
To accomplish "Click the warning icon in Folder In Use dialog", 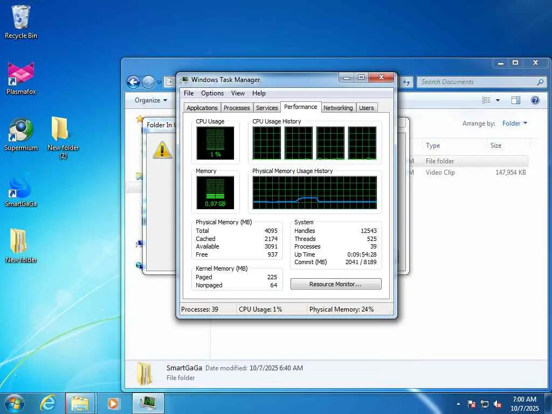I will (x=162, y=150).
